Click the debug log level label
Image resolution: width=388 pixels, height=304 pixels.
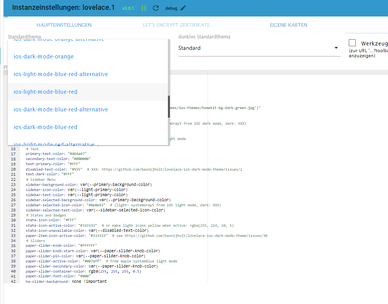[171, 8]
